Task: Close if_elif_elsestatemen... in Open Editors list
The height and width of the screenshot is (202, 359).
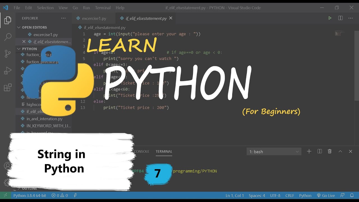Action: [x=24, y=42]
